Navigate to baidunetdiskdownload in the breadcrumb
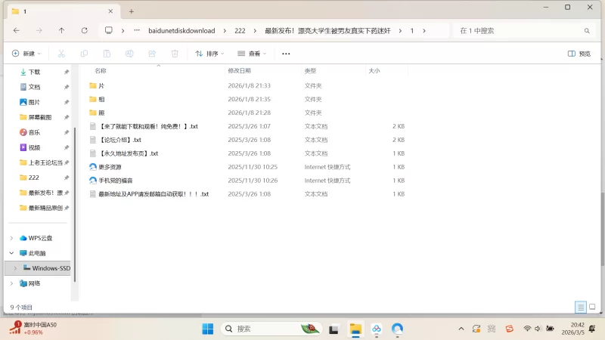 (x=181, y=30)
